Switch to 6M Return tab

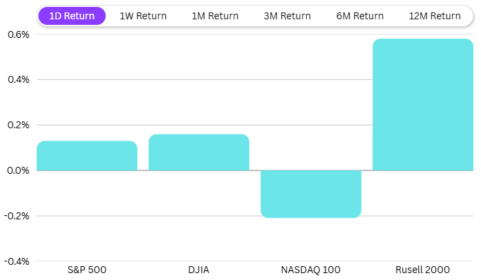click(361, 16)
